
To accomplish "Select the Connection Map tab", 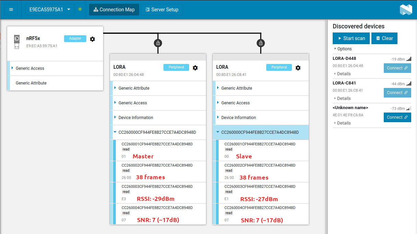I will pos(114,10).
